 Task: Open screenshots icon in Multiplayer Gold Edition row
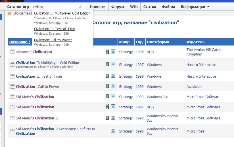coord(113,64)
